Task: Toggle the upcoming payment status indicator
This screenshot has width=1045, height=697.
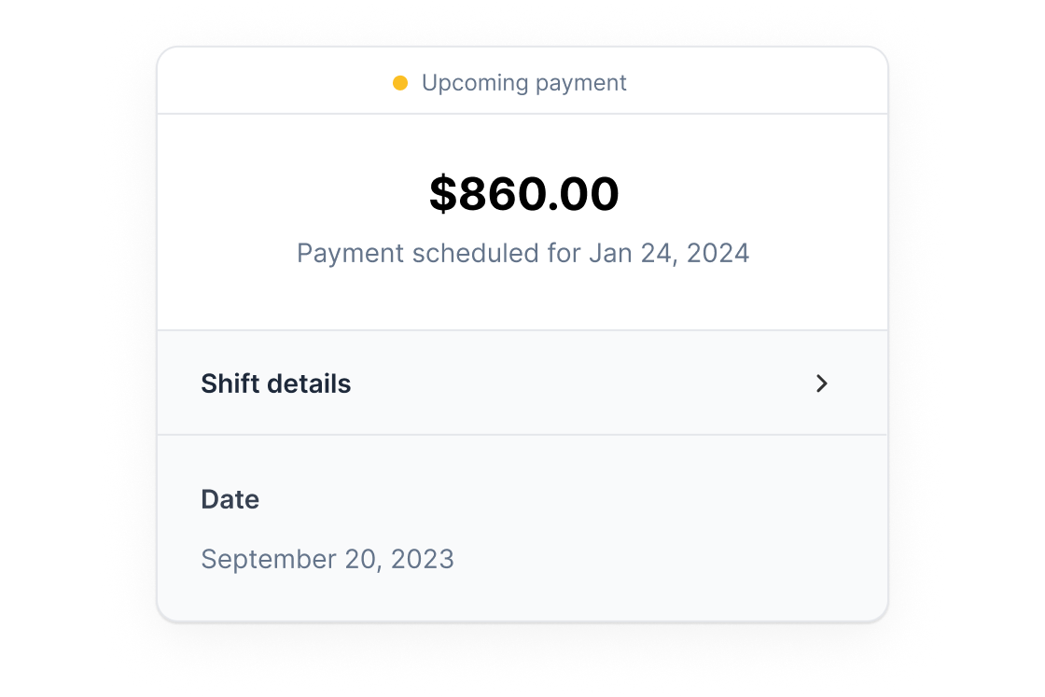Action: pyautogui.click(x=400, y=82)
